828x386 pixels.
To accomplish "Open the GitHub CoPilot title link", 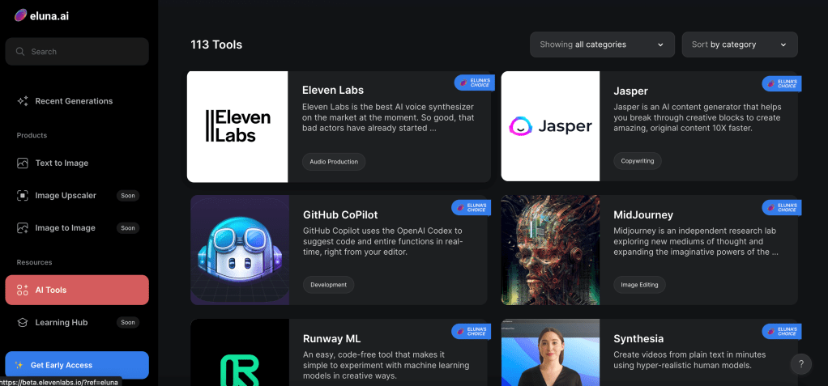I will (340, 215).
